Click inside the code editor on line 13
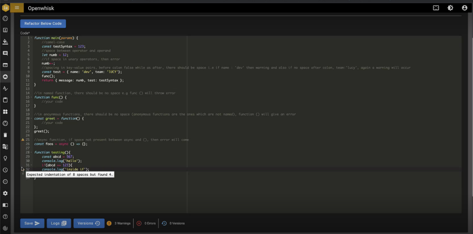Screen dimensions: 473x234 pyautogui.click(x=247, y=89)
